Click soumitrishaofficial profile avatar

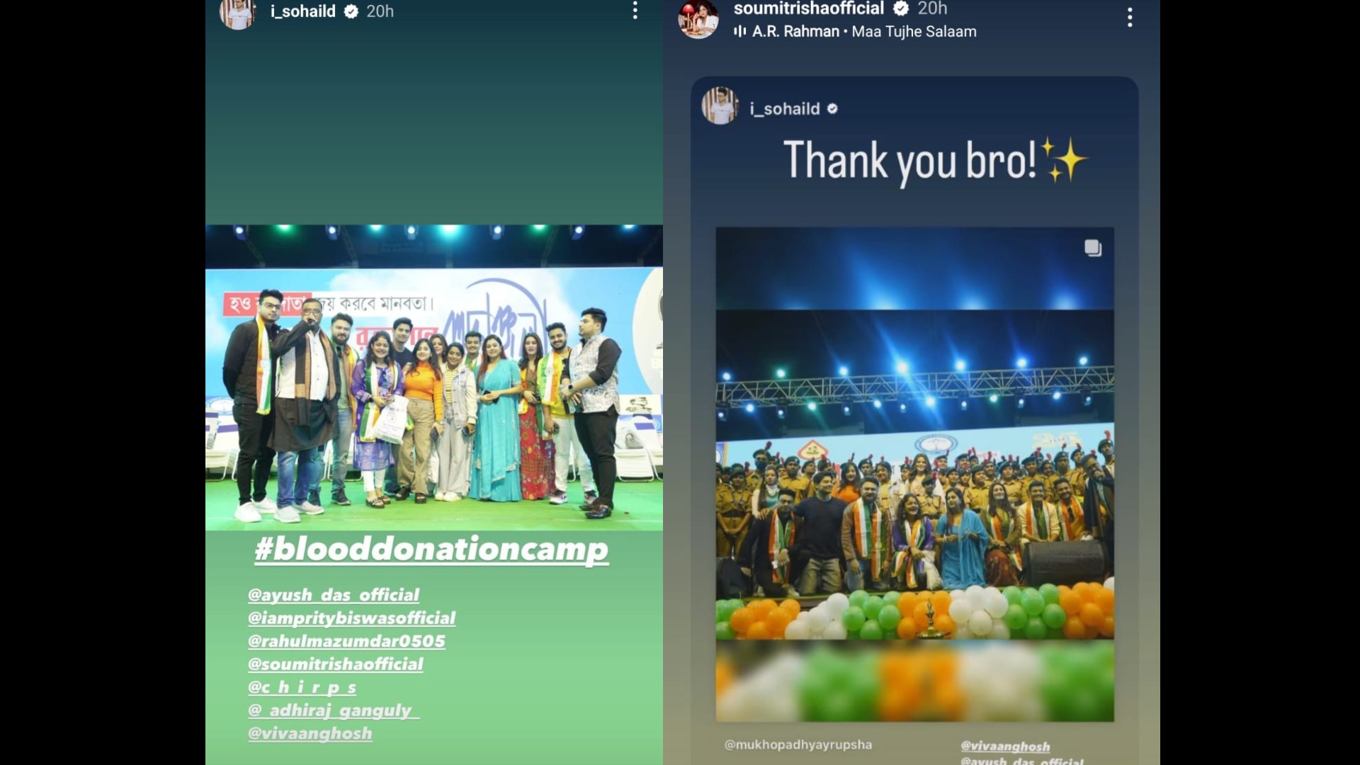[x=698, y=19]
